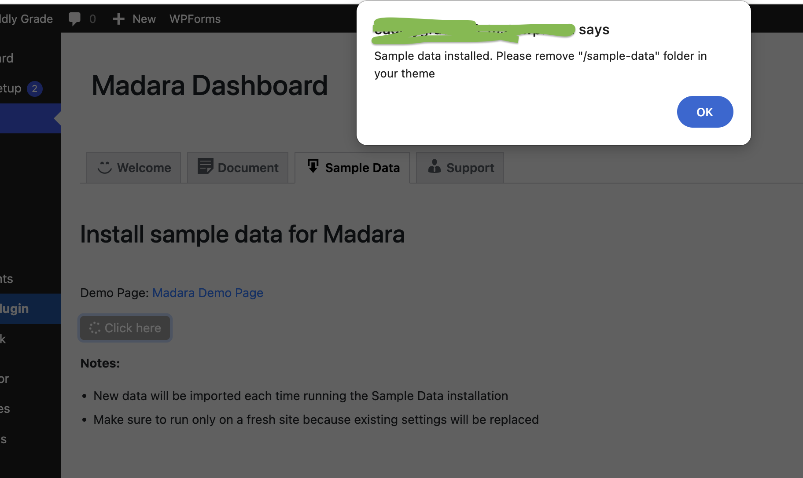Go to the Support tab
The width and height of the screenshot is (803, 478).
point(460,168)
